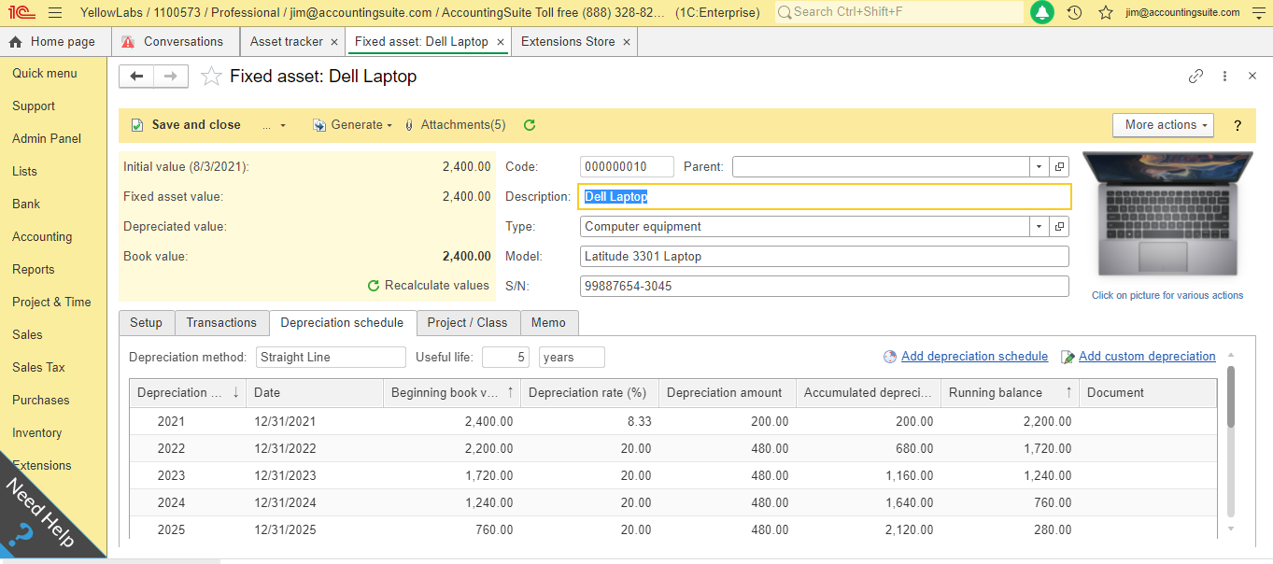This screenshot has height=564, width=1273.
Task: Click the Depreciation method field
Action: coord(331,358)
